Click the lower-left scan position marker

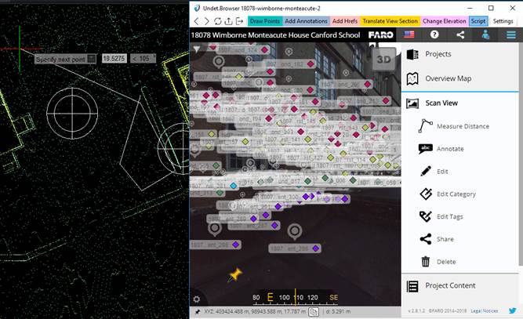[215, 229]
